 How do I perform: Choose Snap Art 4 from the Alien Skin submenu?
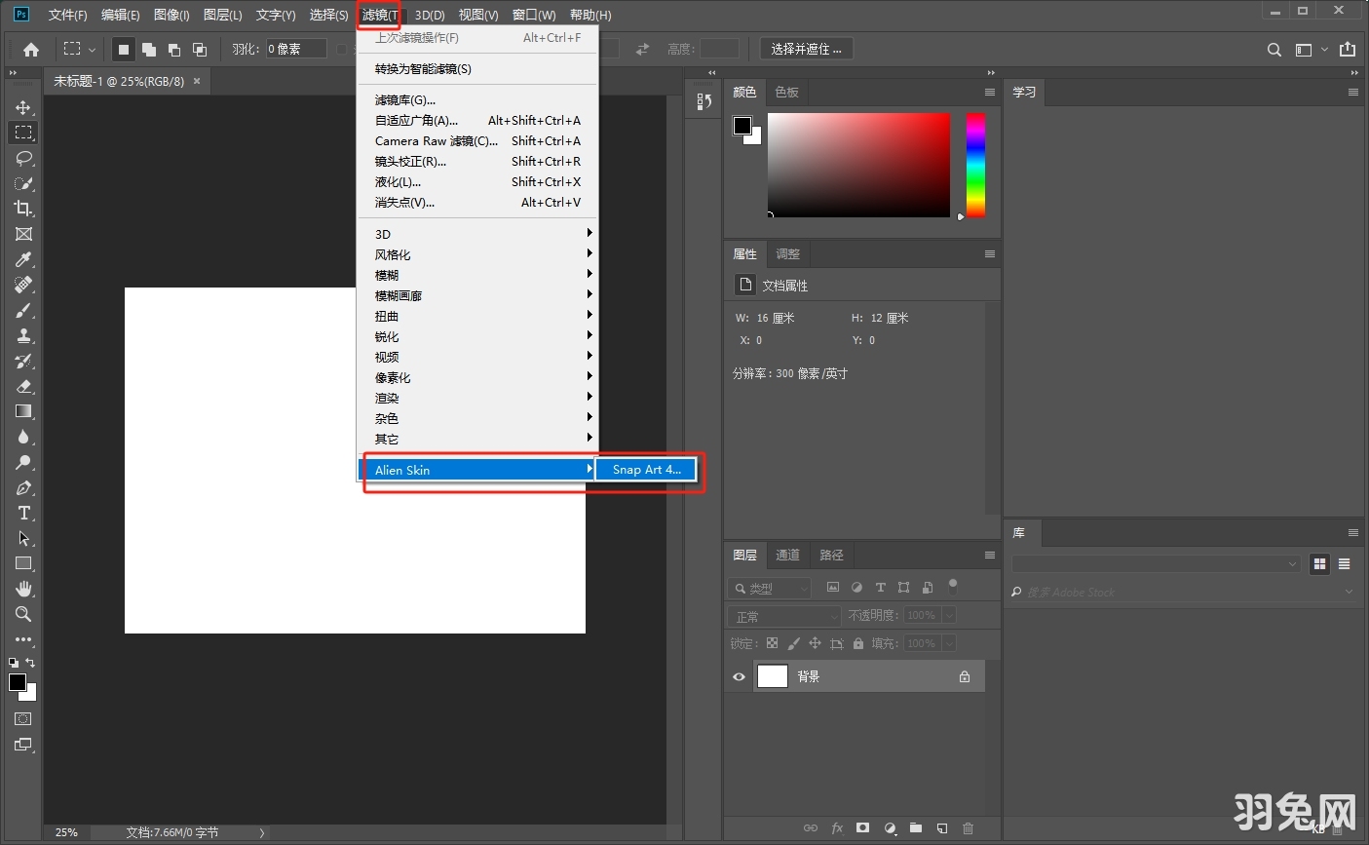point(645,470)
